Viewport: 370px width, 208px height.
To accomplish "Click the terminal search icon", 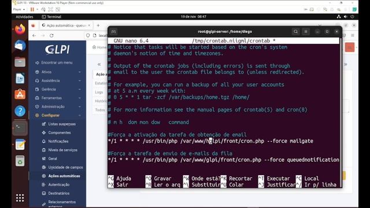I will (x=295, y=32).
